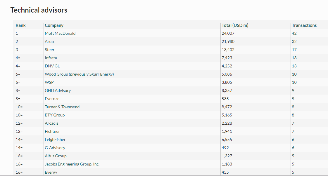Click the Arcadis company name
The width and height of the screenshot is (328, 176).
click(51, 123)
